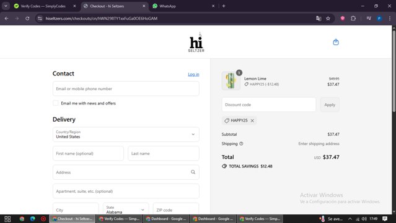
Task: Launch Chrome from the taskbar
Action: (22, 219)
